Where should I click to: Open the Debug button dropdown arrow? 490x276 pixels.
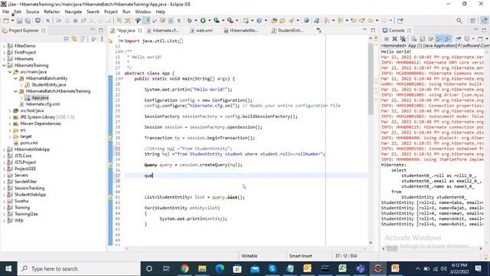[196, 21]
